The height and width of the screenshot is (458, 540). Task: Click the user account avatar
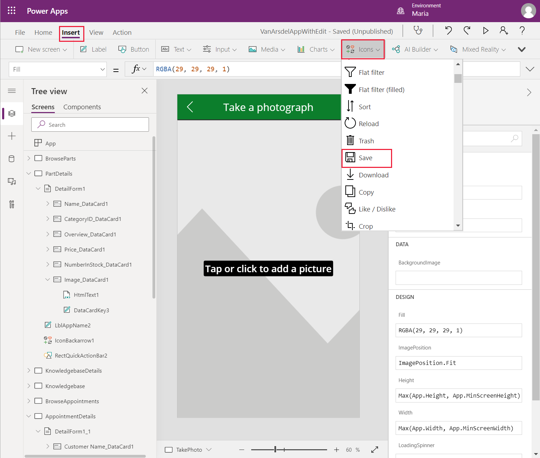click(x=528, y=11)
